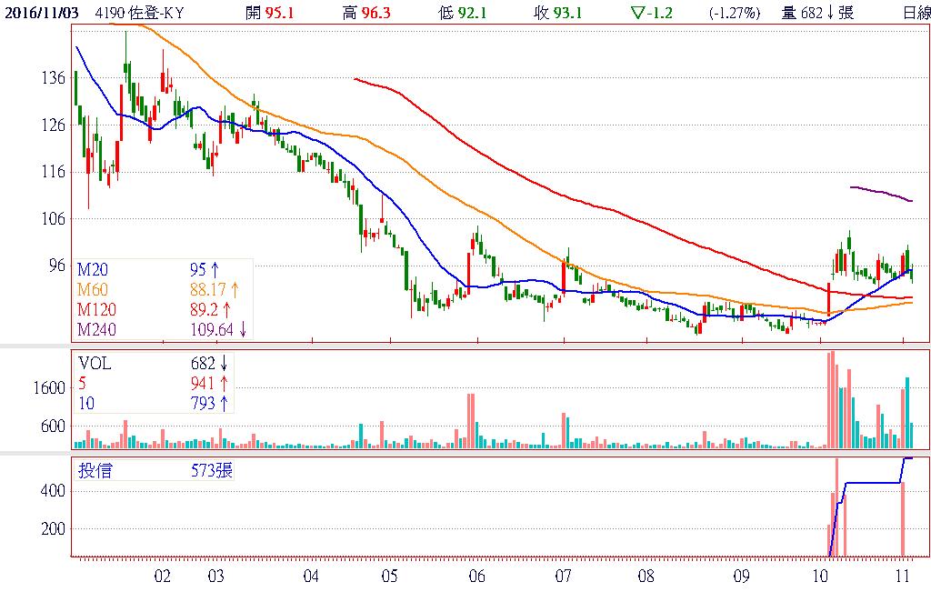This screenshot has height=602, width=931.
Task: Select the M60 moving average legend label
Action: 92,290
